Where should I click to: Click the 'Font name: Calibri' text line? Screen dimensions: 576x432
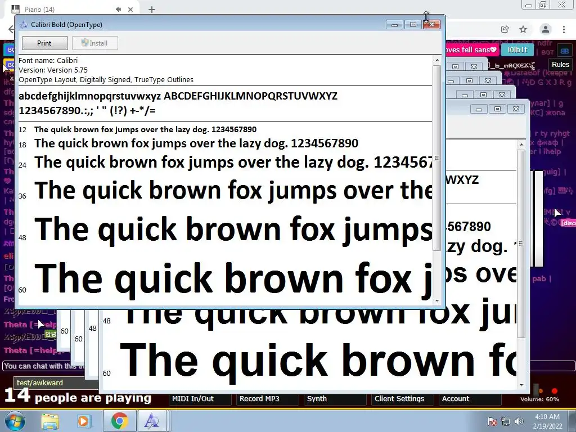click(x=48, y=60)
